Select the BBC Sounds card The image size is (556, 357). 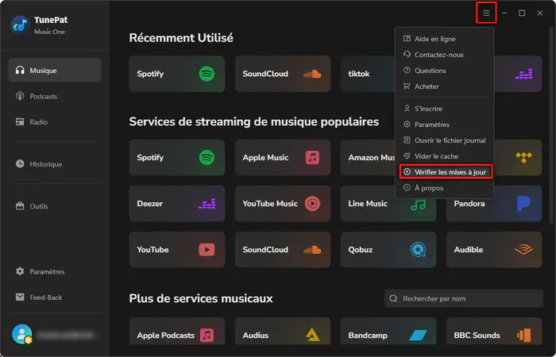click(x=494, y=331)
